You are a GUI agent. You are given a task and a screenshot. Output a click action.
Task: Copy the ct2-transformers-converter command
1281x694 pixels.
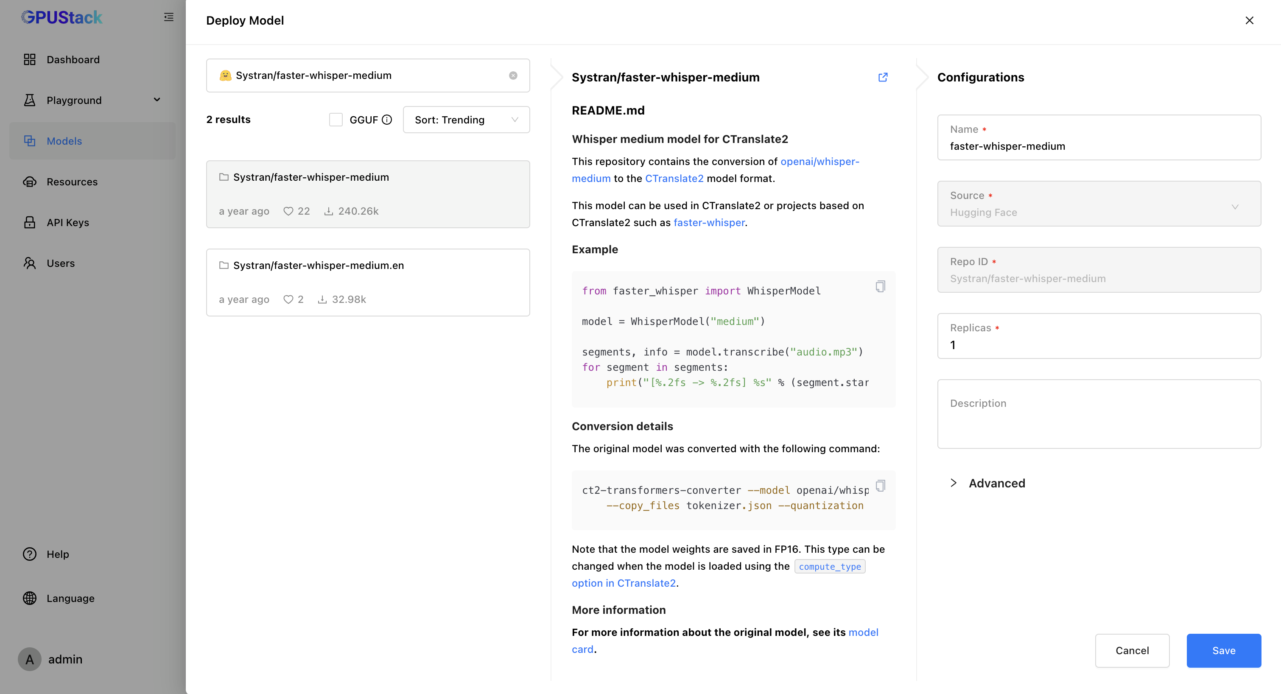pos(880,486)
